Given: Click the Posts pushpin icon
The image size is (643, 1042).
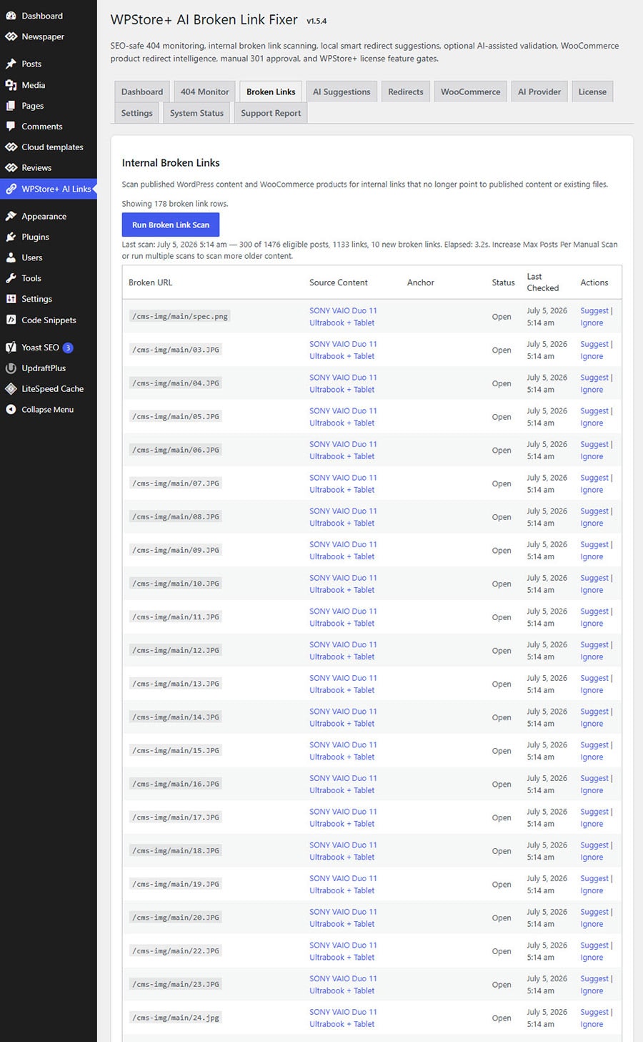Looking at the screenshot, I should (x=11, y=64).
